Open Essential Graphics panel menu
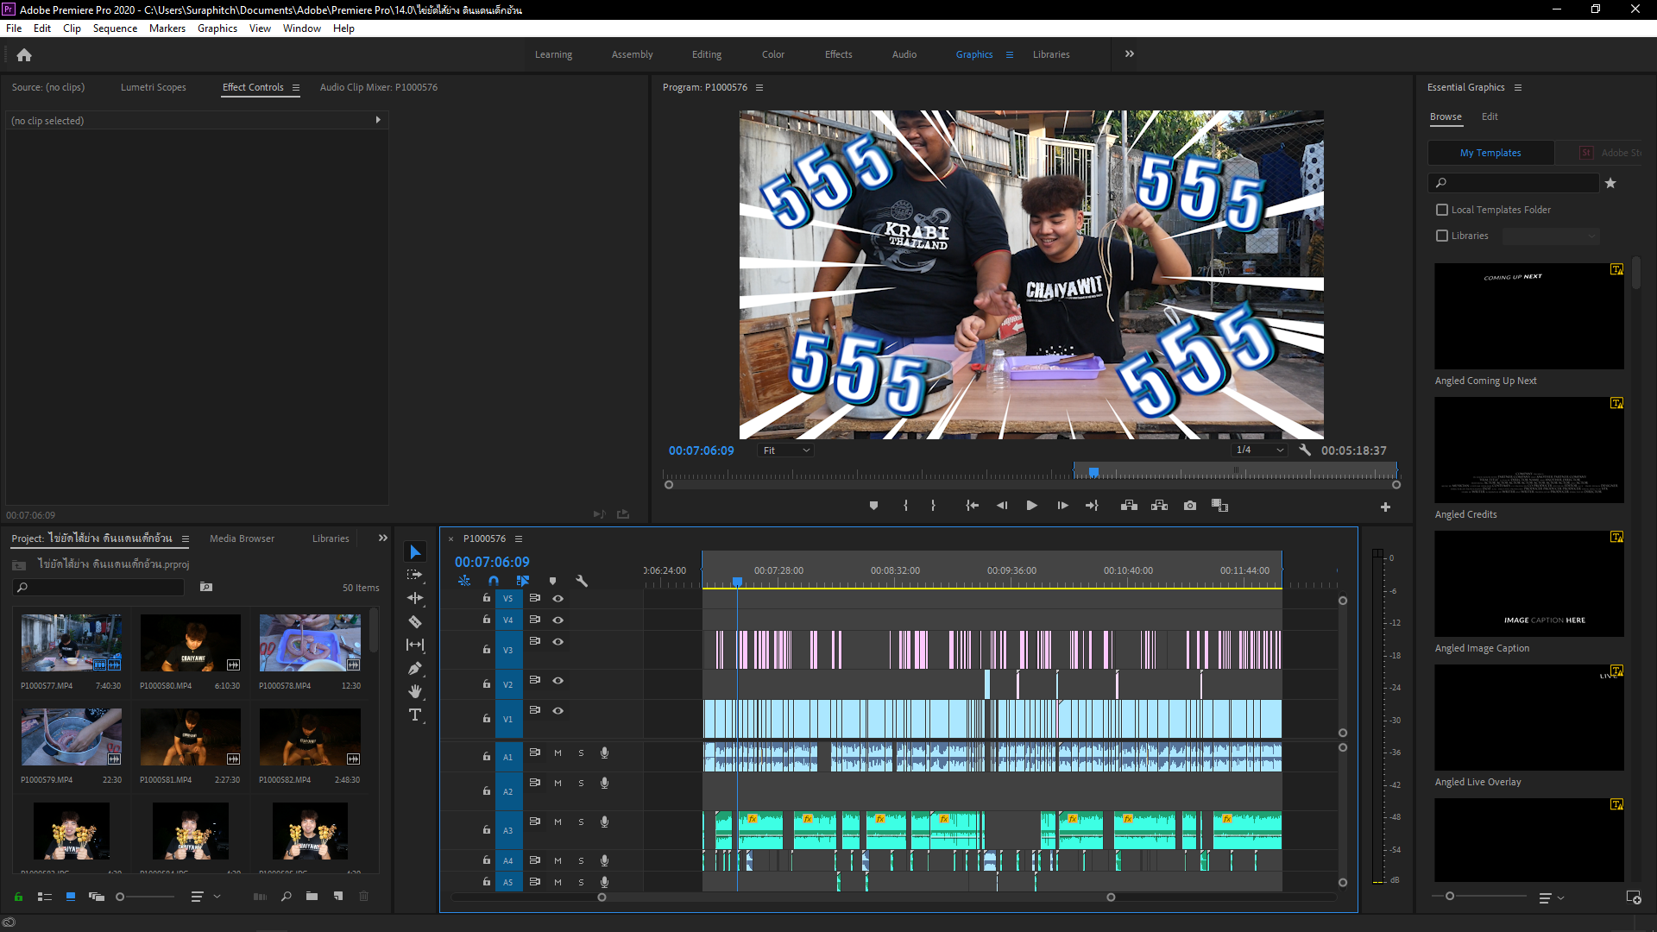This screenshot has height=932, width=1657. coord(1518,88)
